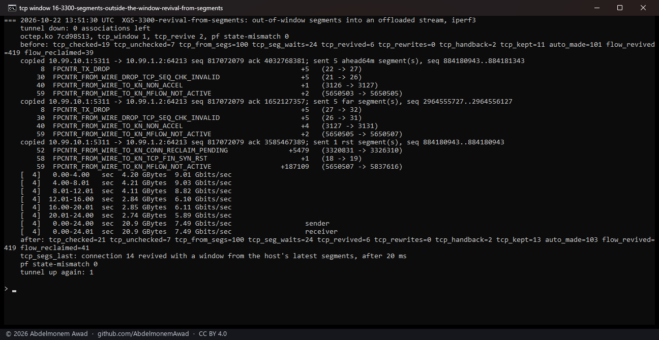Maximize the tcp window console

point(620,8)
